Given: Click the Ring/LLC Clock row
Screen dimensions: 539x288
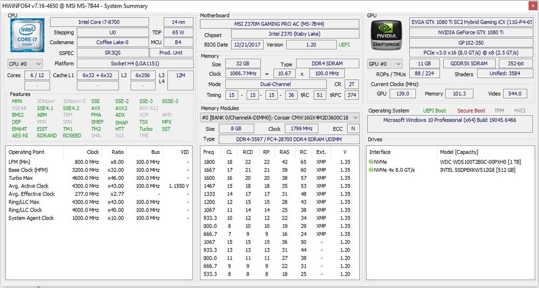Looking at the screenshot, I should tap(99, 210).
